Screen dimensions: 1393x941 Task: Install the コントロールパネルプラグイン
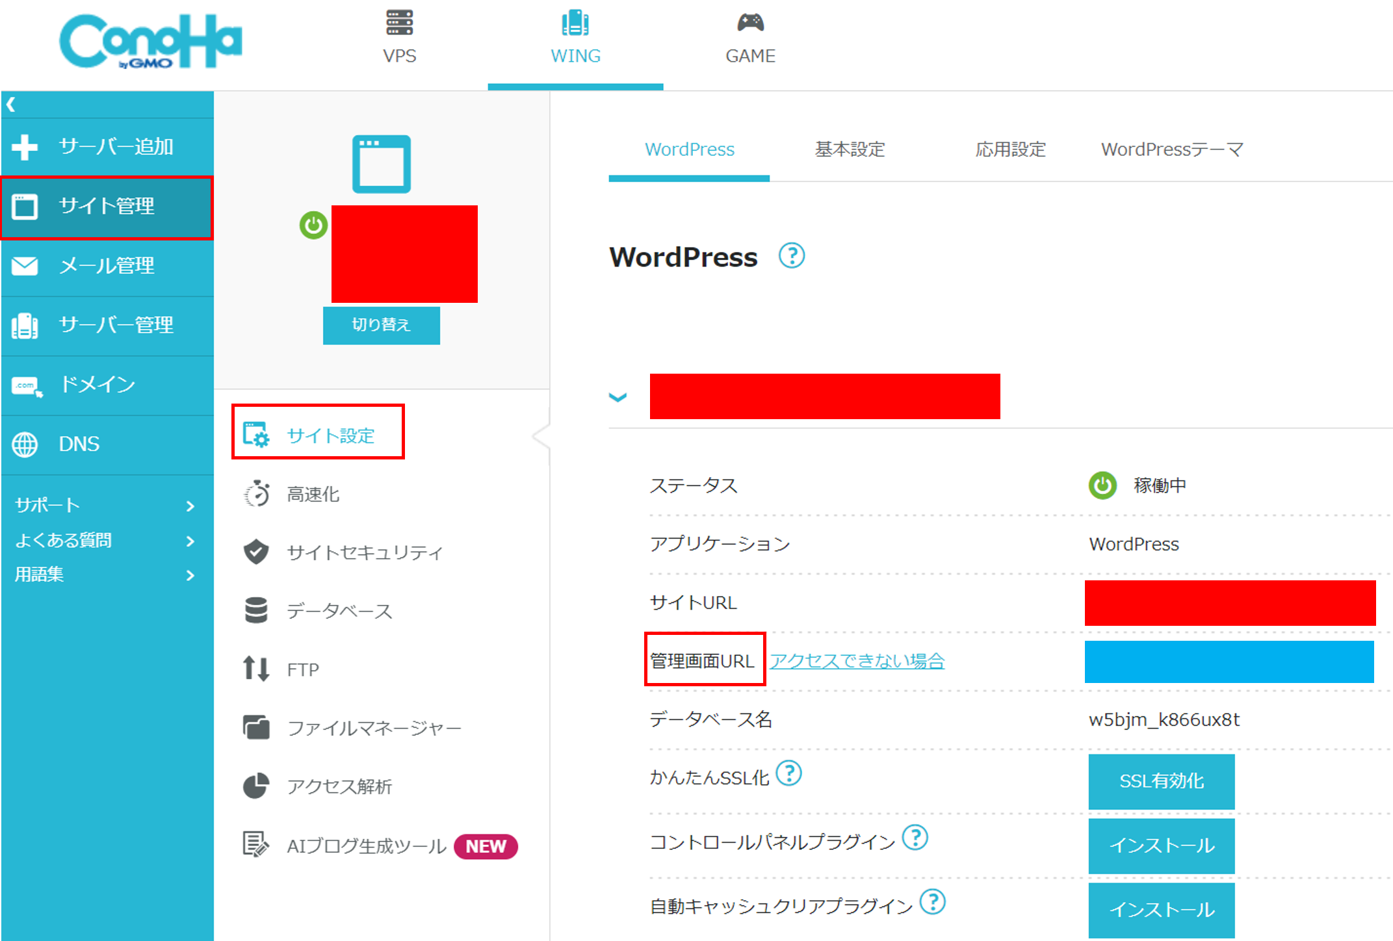[x=1162, y=846]
